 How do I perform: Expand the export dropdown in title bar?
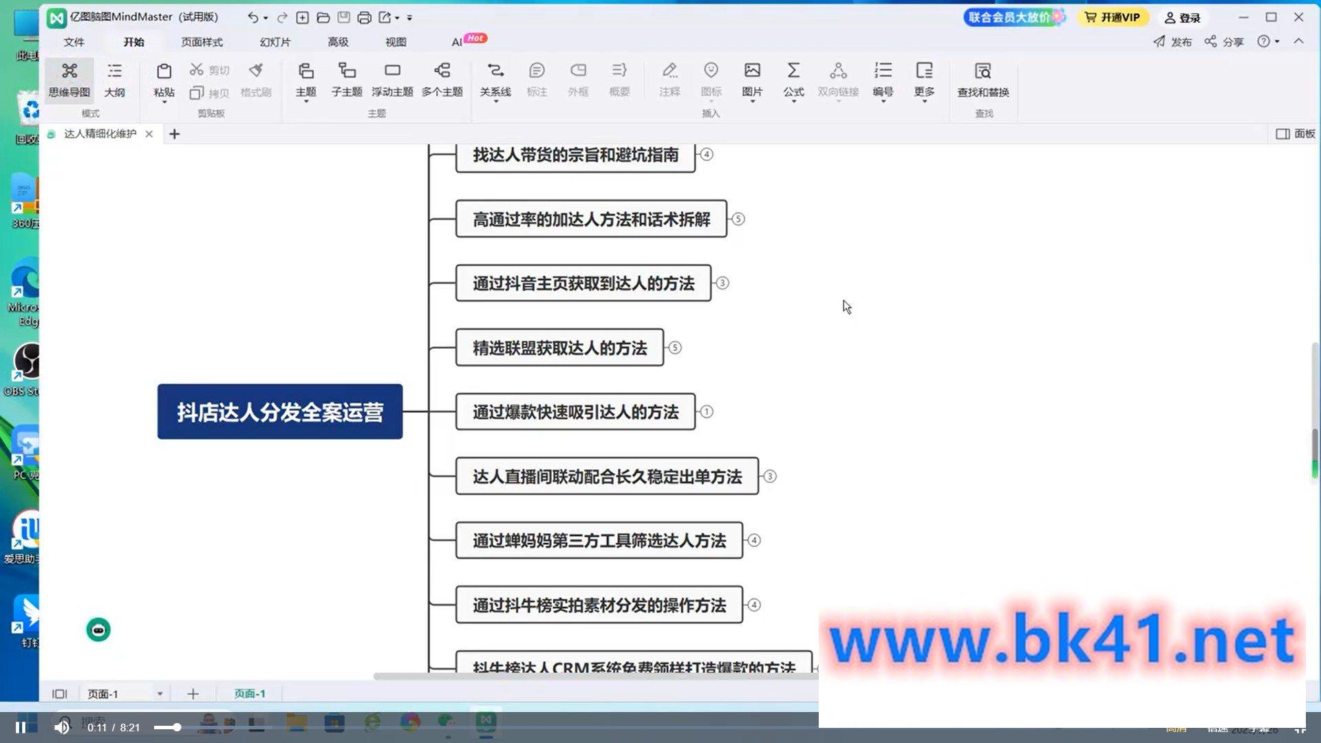[397, 18]
